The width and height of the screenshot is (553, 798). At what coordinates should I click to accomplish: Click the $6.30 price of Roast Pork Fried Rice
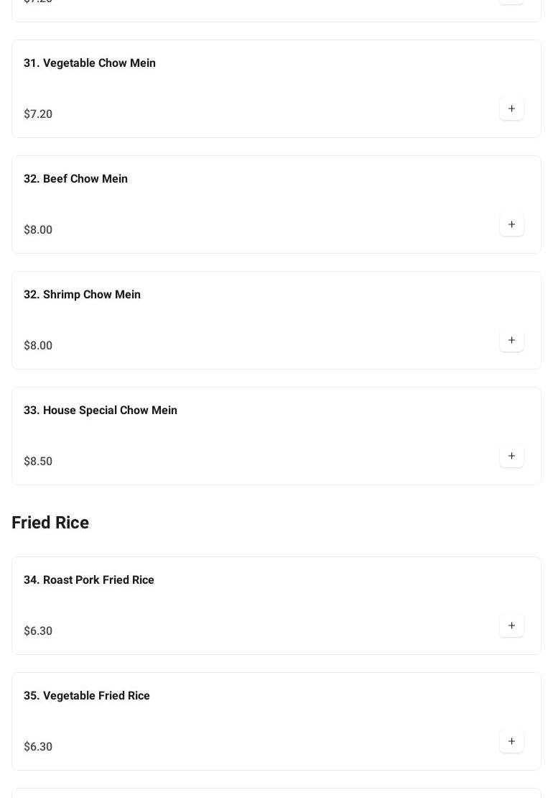tap(38, 631)
